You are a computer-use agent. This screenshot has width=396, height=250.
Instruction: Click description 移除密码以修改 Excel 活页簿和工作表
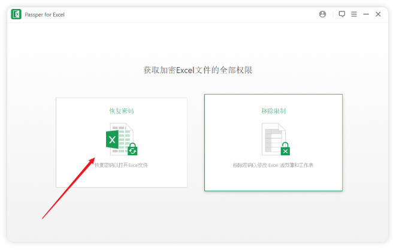point(273,165)
